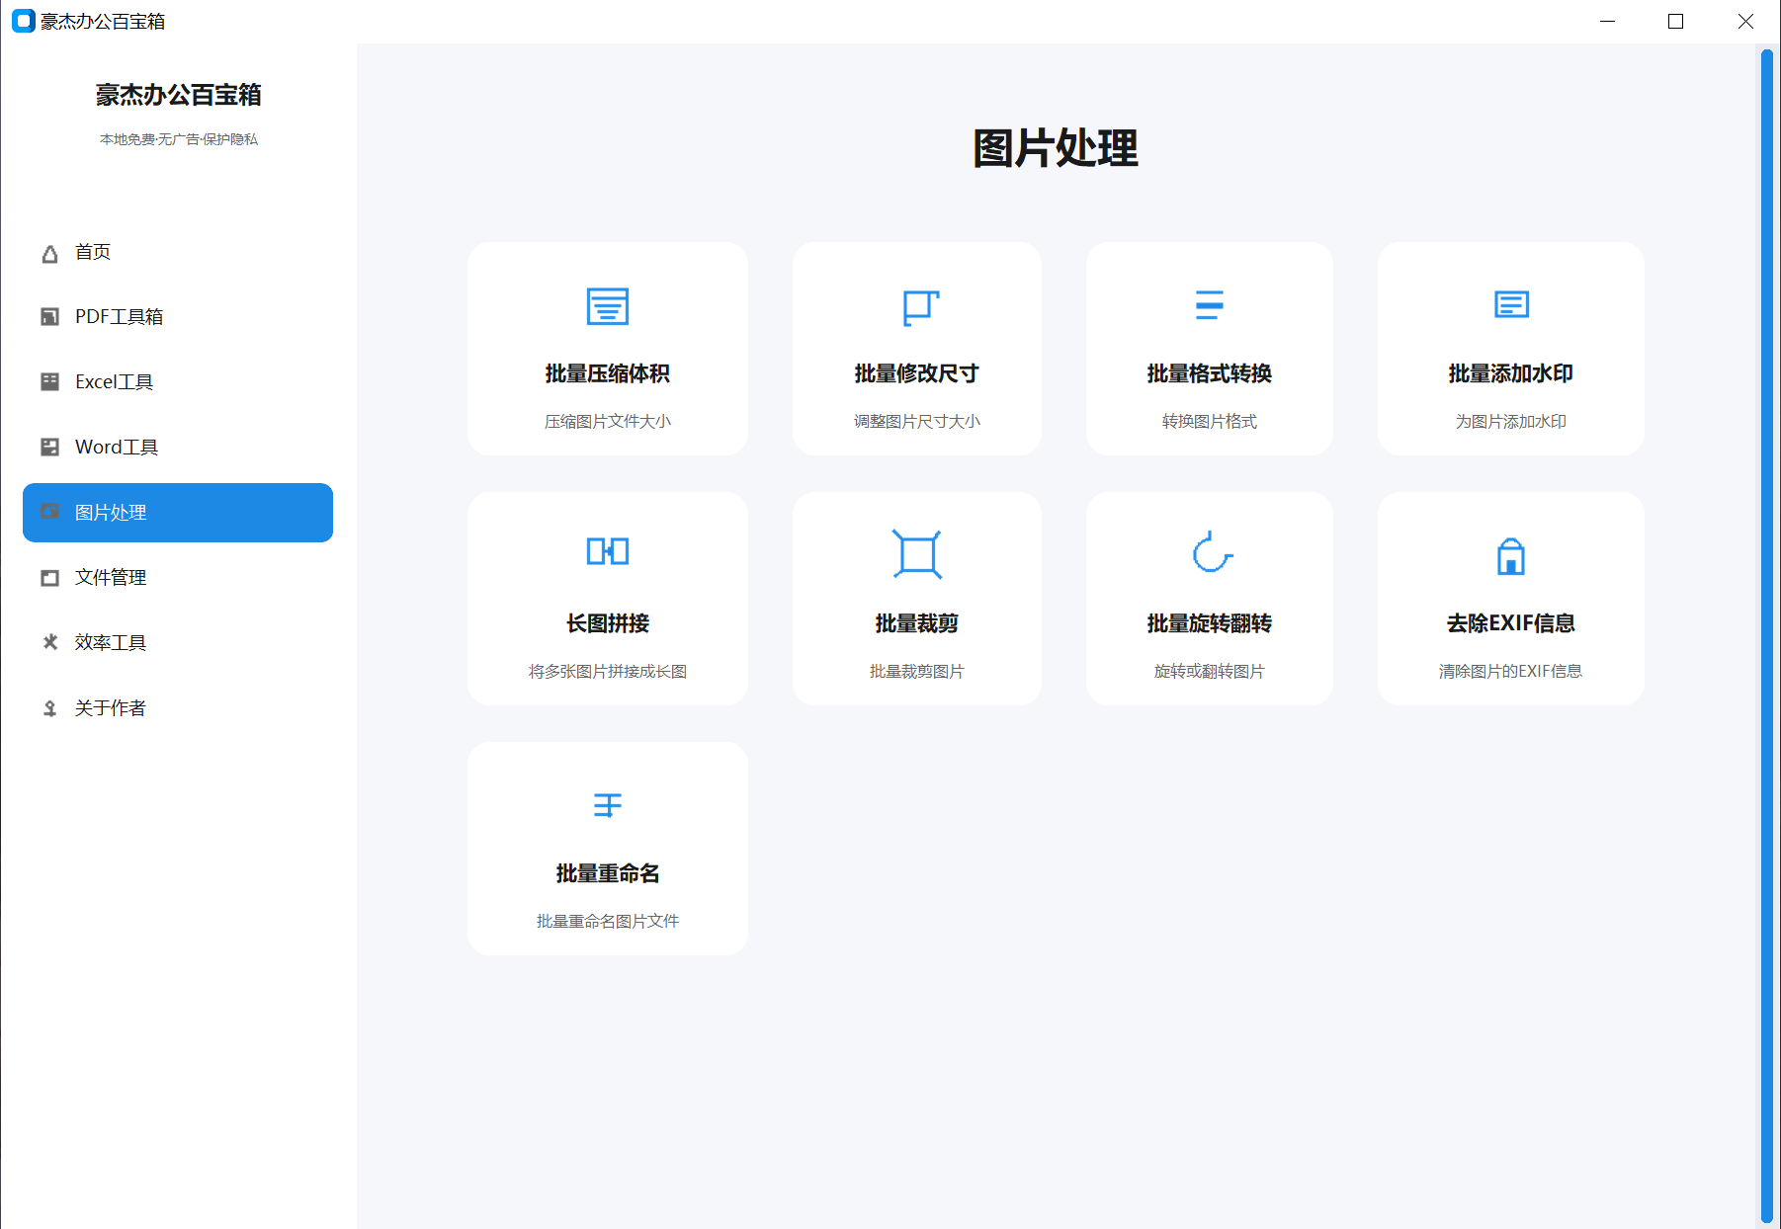Click the description 调整图片尺寸大小
The width and height of the screenshot is (1781, 1229).
click(917, 422)
